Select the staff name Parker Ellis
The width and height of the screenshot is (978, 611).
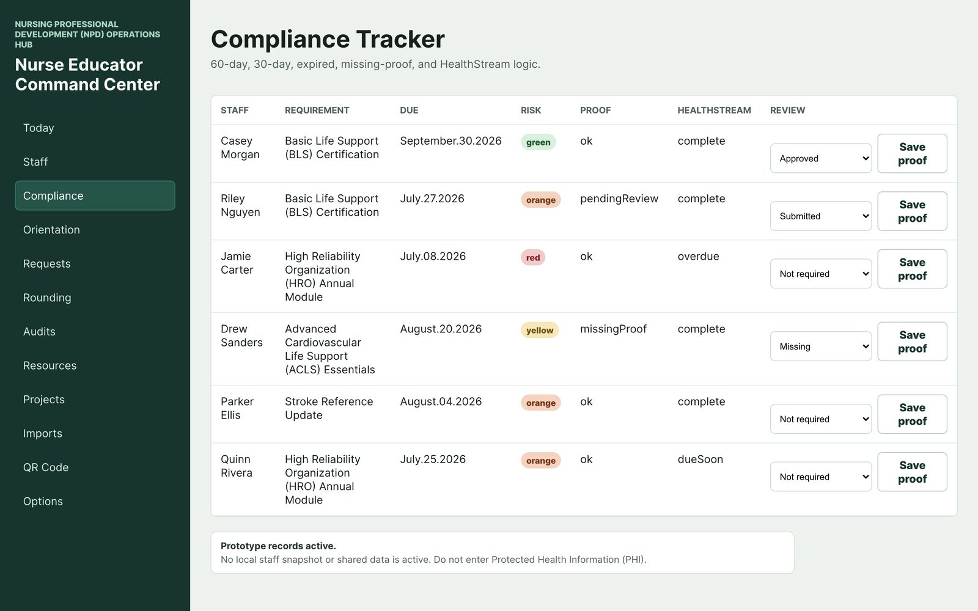[237, 408]
